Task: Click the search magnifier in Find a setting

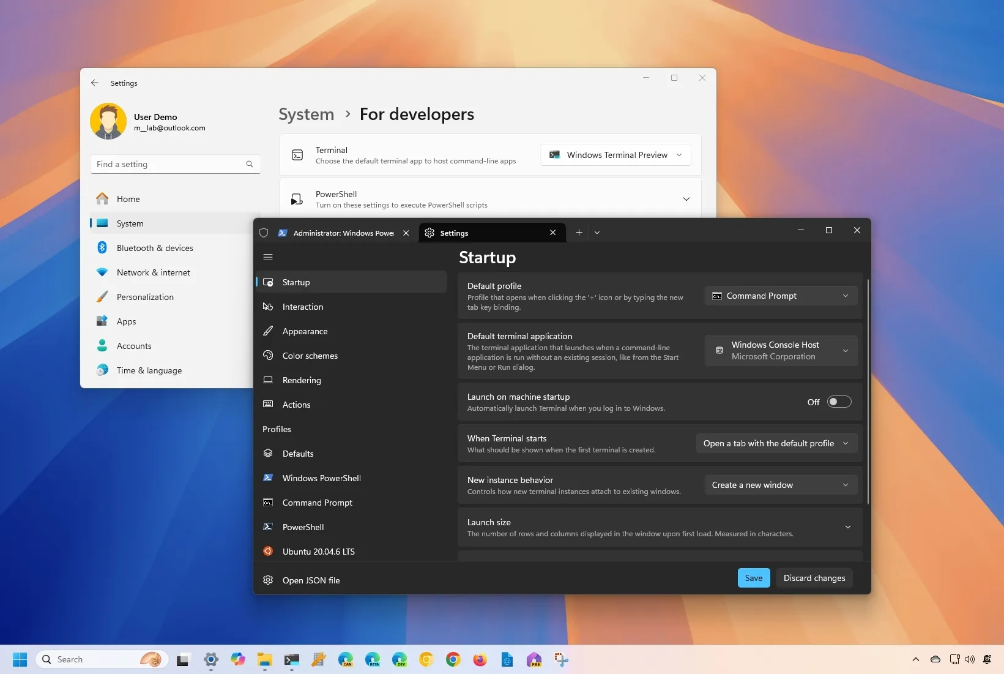Action: [250, 164]
